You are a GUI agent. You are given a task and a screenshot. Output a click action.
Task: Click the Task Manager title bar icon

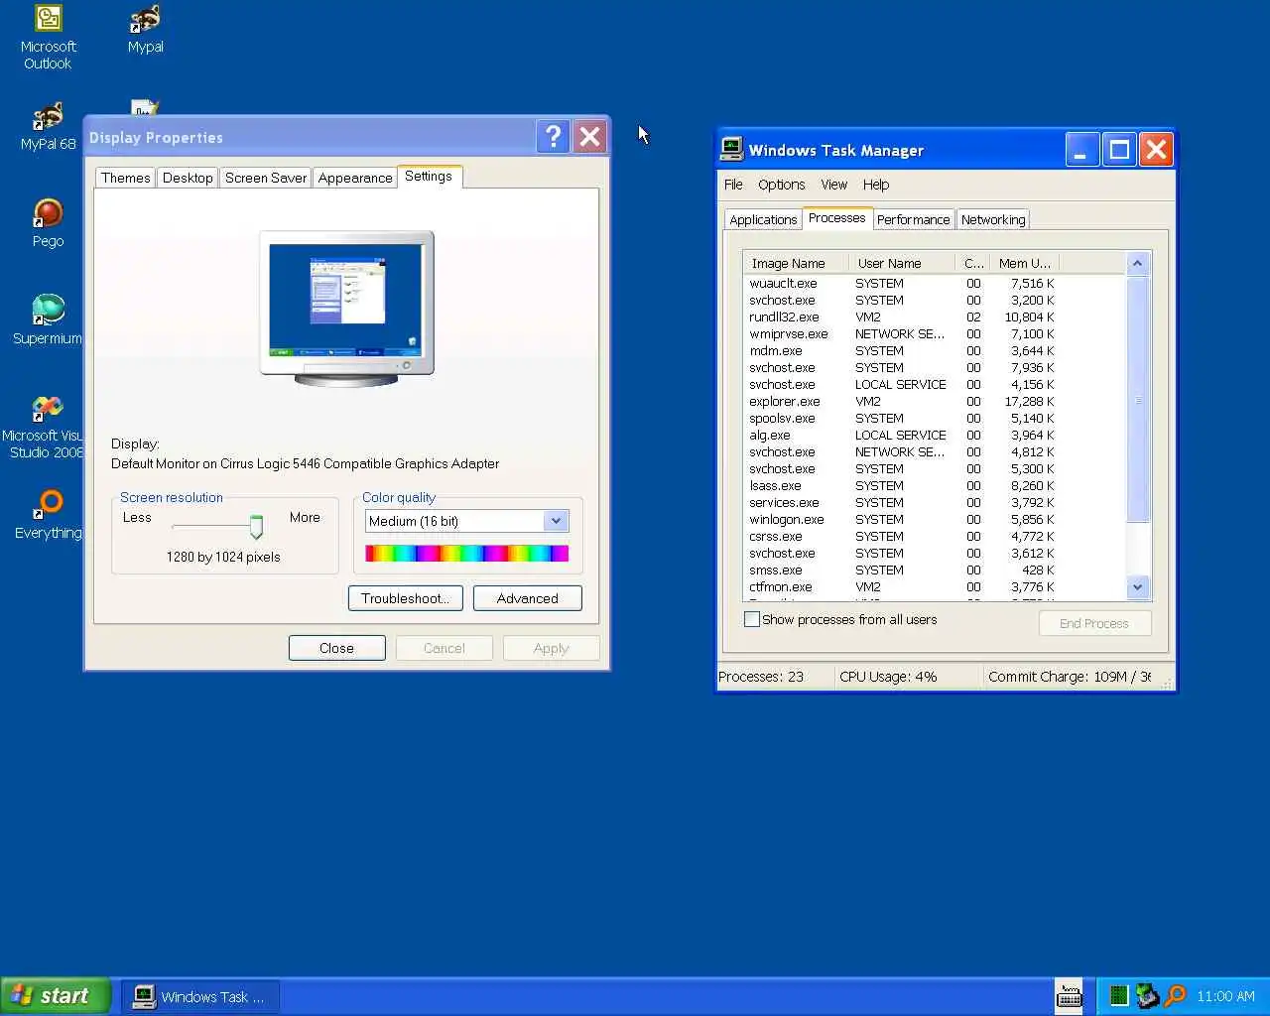pos(732,149)
